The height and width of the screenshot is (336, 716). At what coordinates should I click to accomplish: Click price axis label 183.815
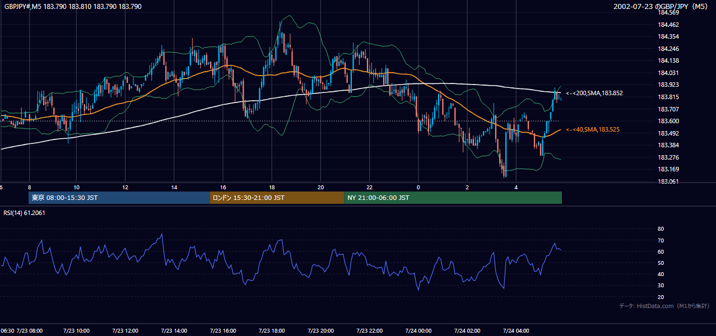[668, 97]
